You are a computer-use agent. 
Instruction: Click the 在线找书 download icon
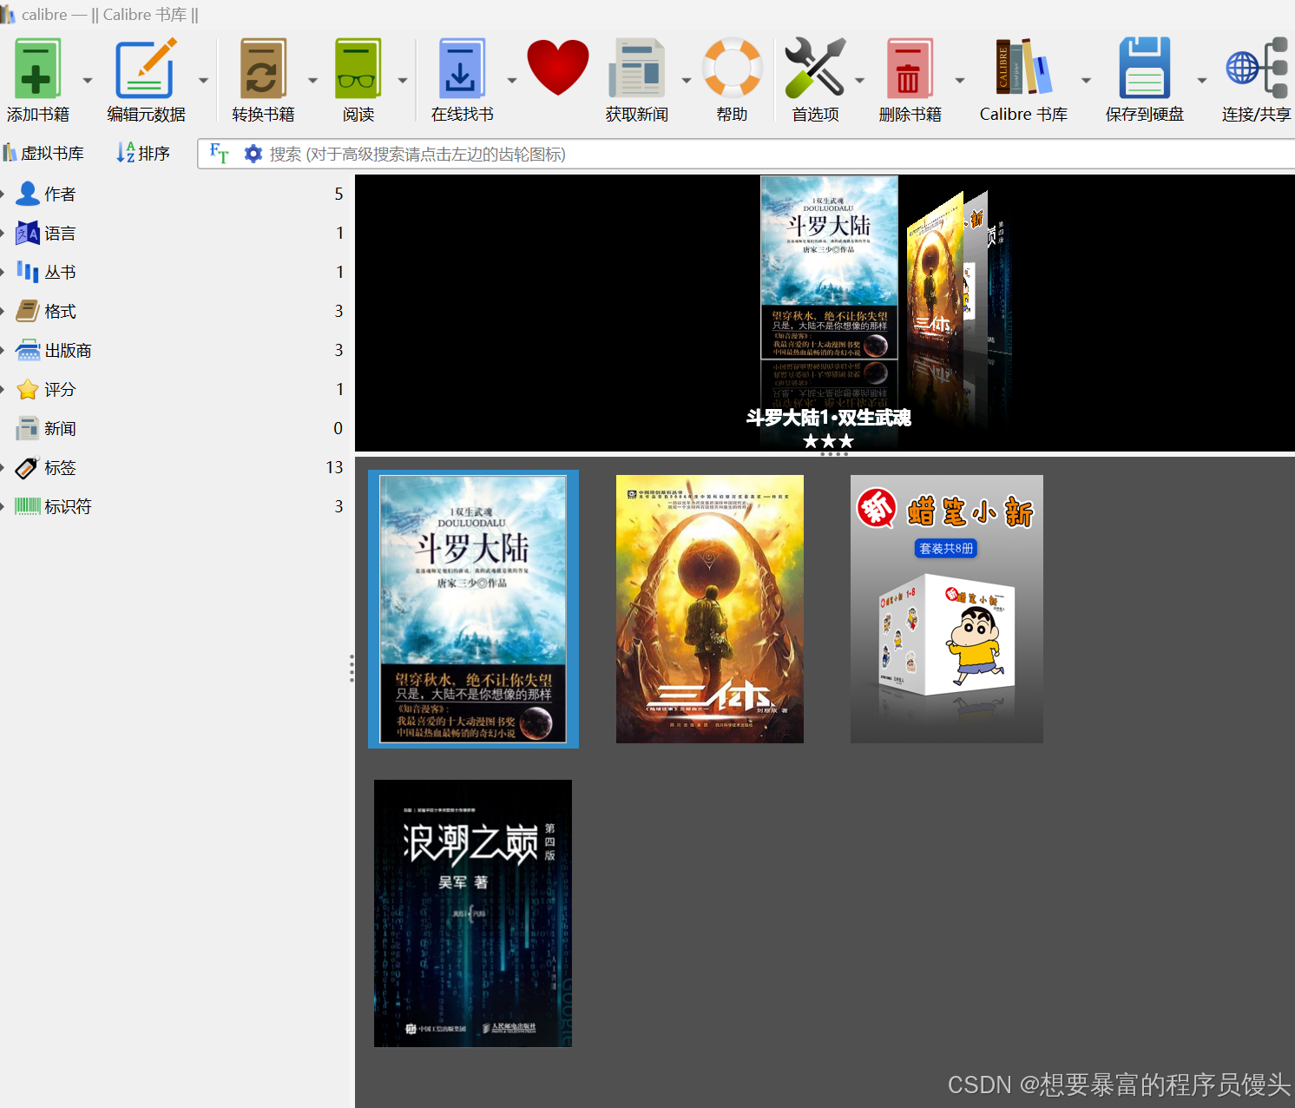[462, 69]
